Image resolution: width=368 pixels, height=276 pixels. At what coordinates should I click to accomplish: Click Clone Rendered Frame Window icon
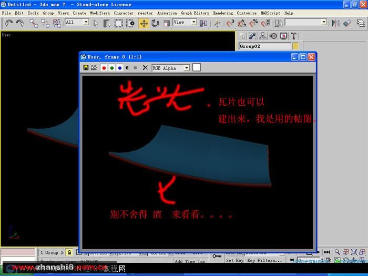(94, 68)
